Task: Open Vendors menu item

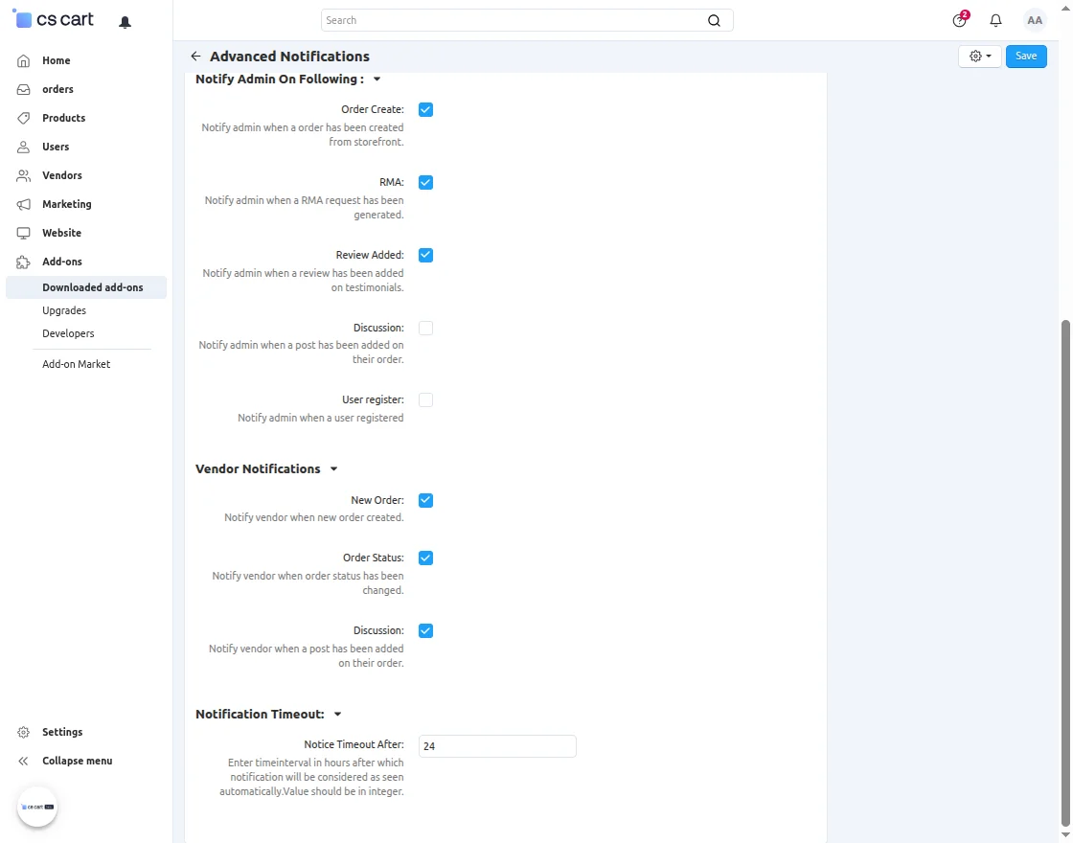Action: [61, 176]
